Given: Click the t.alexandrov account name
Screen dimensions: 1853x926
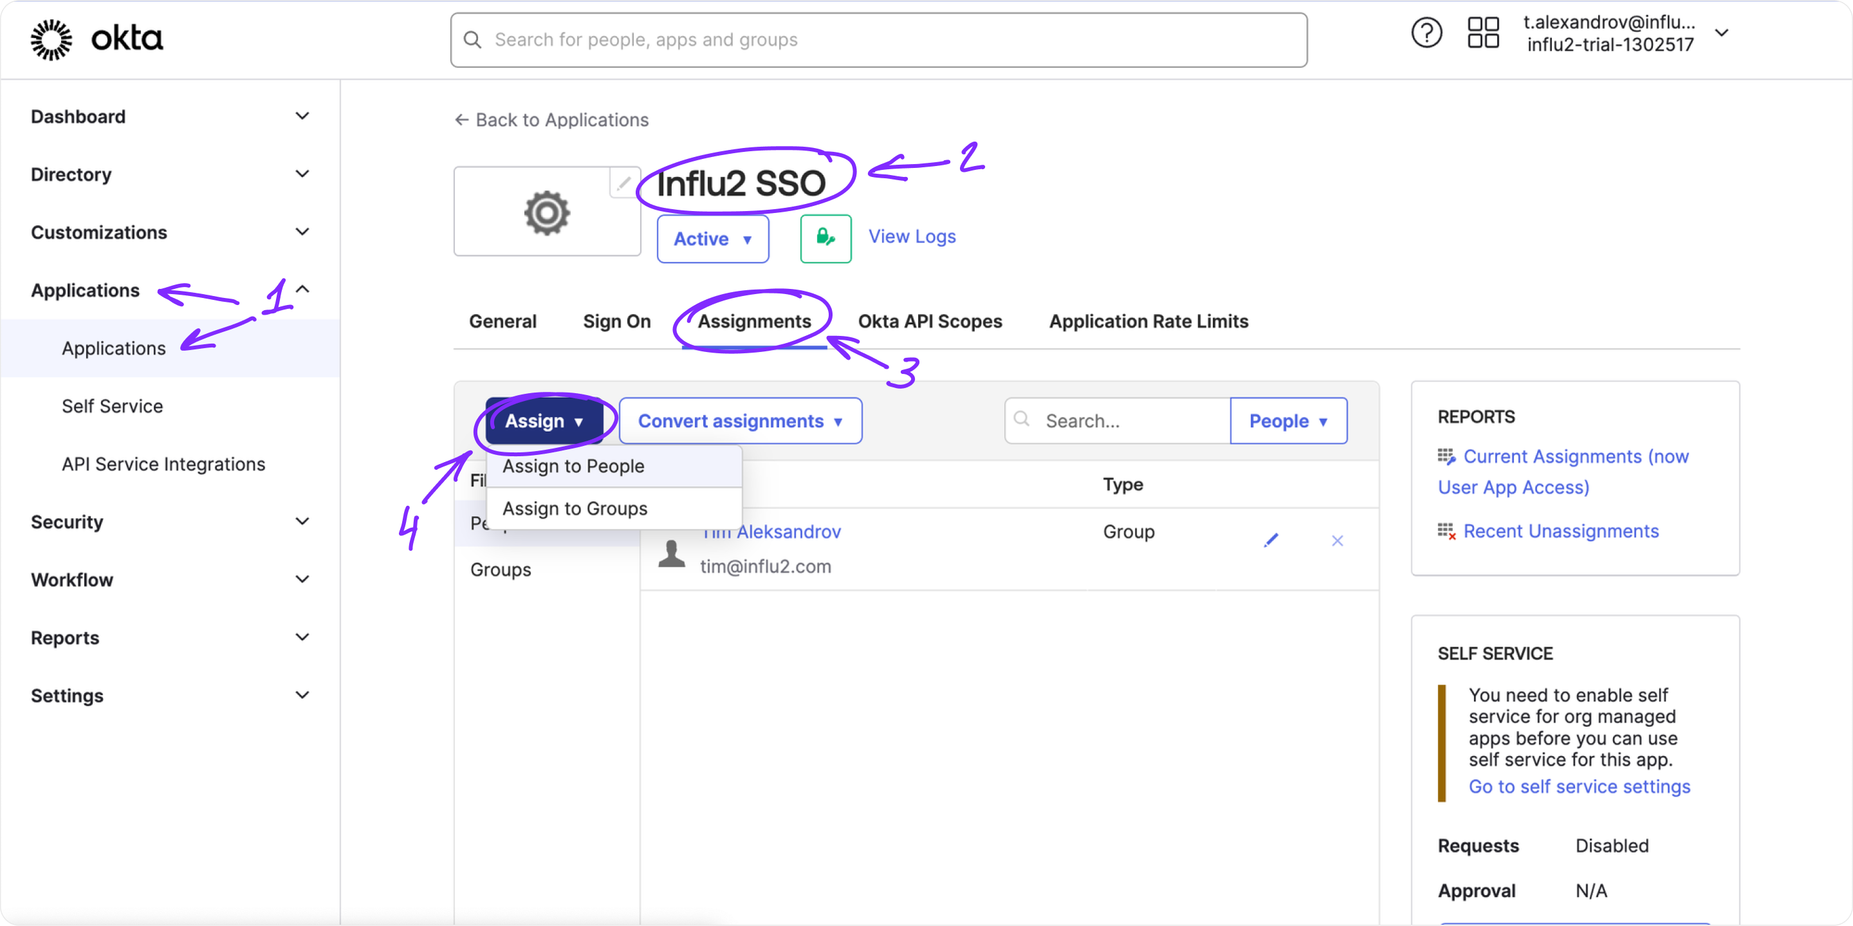Looking at the screenshot, I should coord(1609,23).
